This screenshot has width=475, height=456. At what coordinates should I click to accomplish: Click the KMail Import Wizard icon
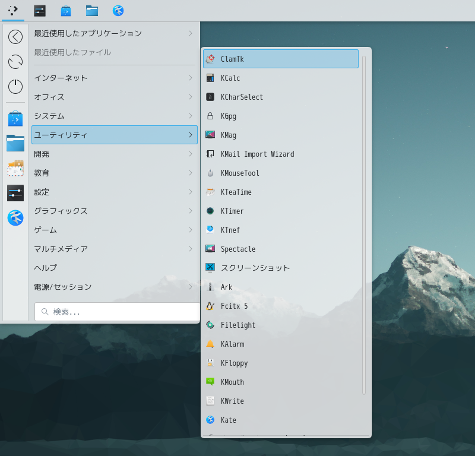210,154
